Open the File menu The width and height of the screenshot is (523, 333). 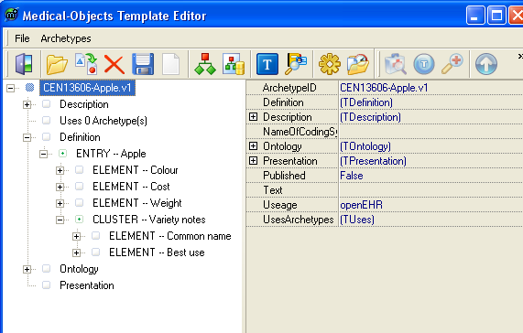(x=22, y=38)
